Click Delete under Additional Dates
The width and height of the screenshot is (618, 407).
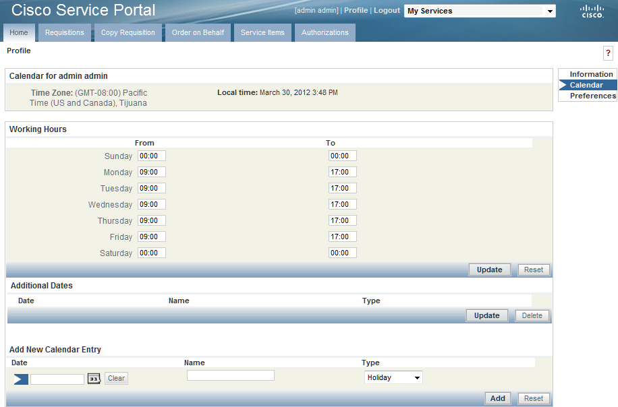[532, 315]
